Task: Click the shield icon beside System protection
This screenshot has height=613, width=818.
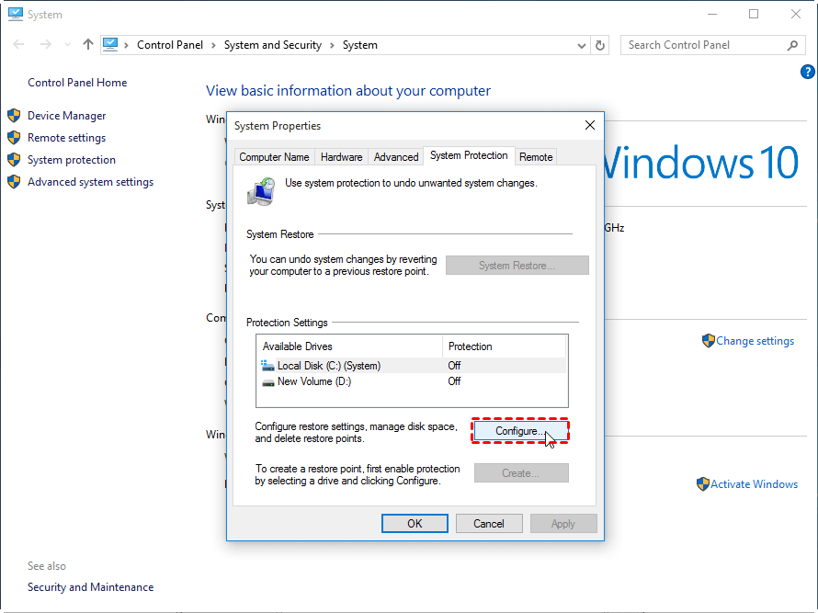Action: coord(14,160)
